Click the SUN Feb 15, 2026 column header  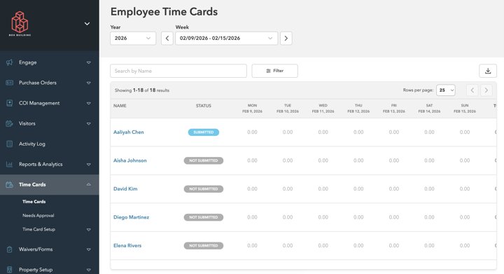pos(465,109)
